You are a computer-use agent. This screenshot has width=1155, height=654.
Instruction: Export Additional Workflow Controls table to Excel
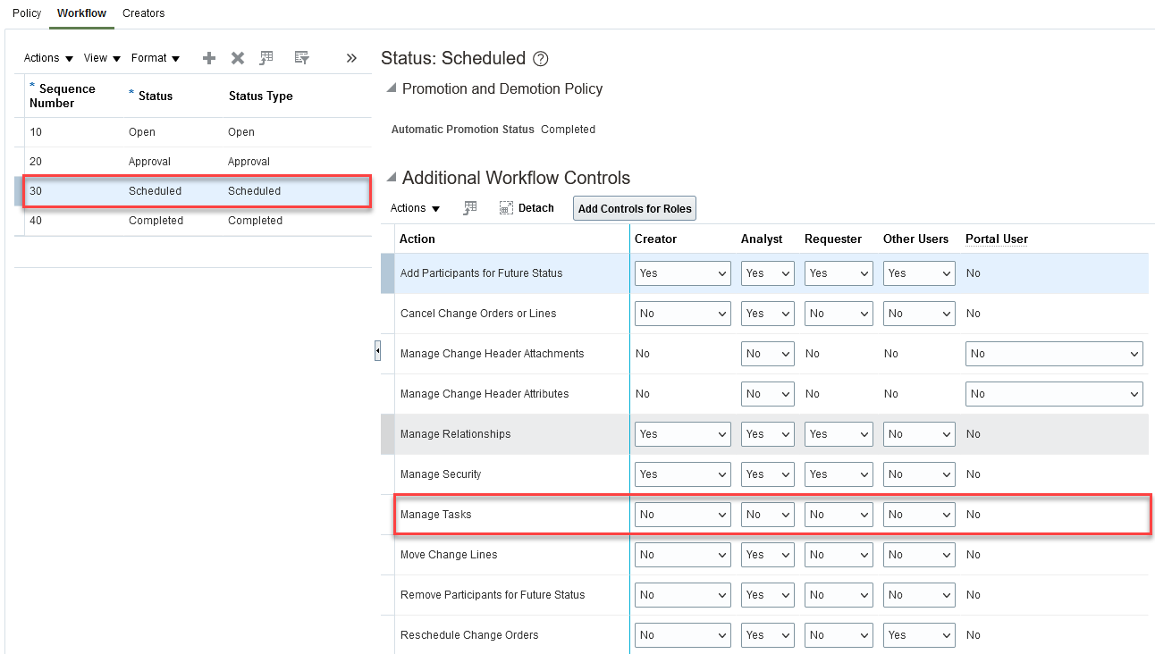[469, 208]
